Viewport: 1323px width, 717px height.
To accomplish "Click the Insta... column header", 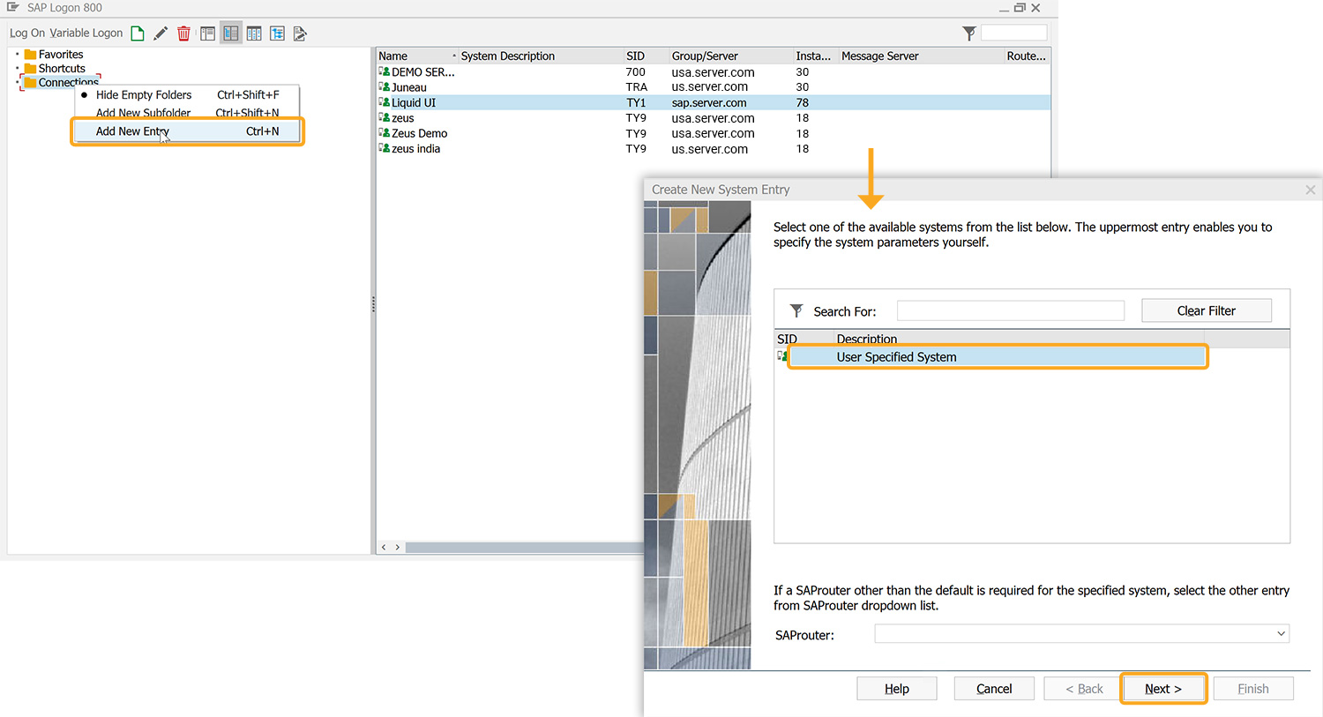I will coord(814,56).
